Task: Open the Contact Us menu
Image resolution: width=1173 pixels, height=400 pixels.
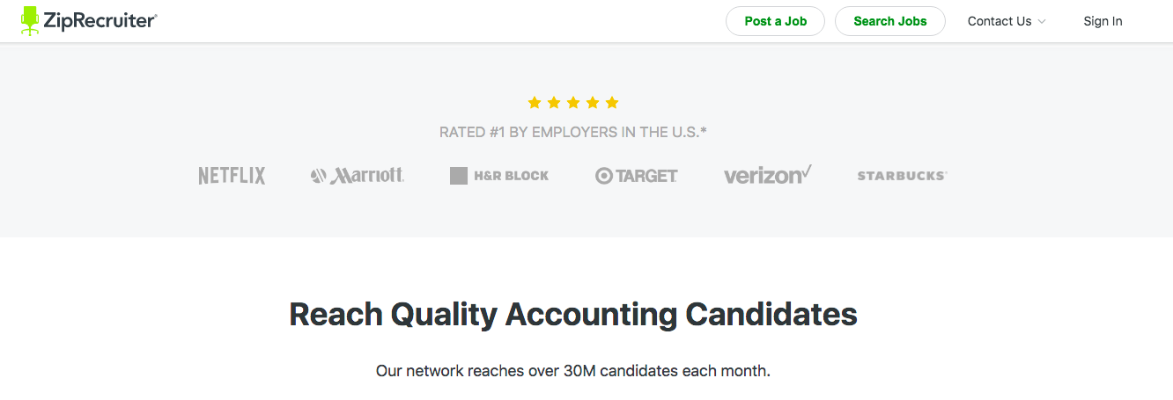Action: coord(1007,21)
